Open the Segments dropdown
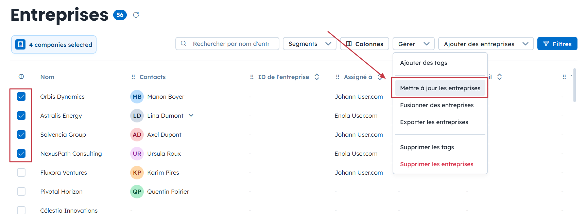The image size is (587, 214). 309,44
